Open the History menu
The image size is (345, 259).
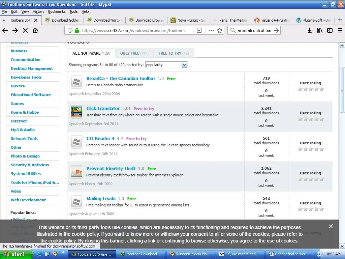pyautogui.click(x=38, y=11)
